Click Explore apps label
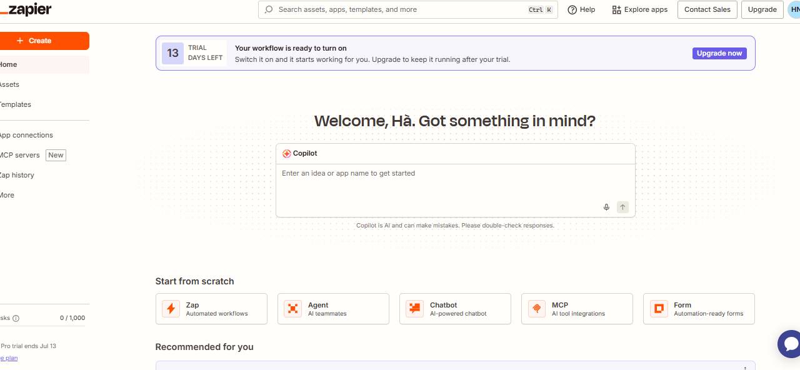Viewport: 800px width, 370px height. (646, 9)
